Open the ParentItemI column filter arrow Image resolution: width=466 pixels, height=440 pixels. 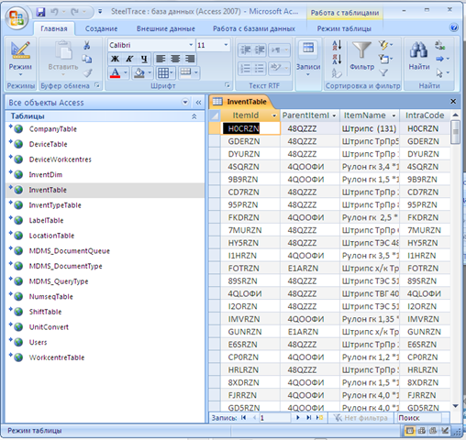334,115
